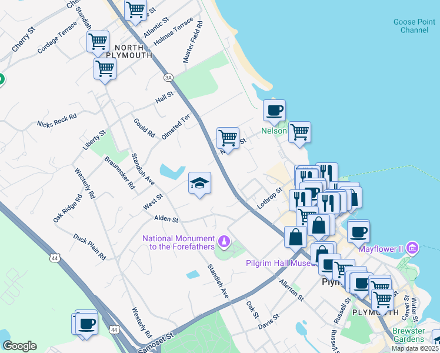Select the shopping cart marker beside Cordage Terrace

point(98,42)
